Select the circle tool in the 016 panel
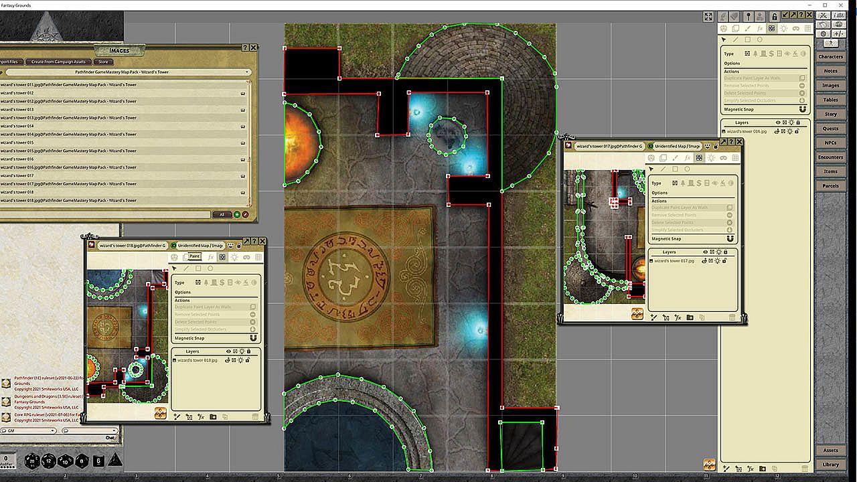The width and height of the screenshot is (857, 482). click(760, 40)
